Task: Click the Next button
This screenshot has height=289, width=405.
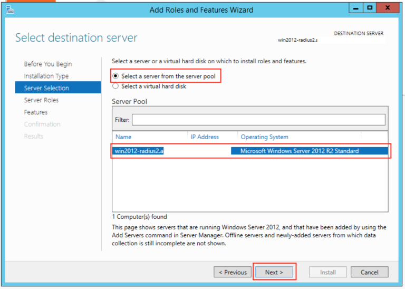Action: click(x=274, y=272)
